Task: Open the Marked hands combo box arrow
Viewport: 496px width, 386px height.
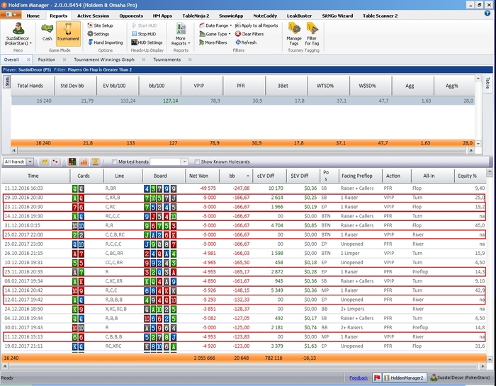Action: (x=184, y=162)
